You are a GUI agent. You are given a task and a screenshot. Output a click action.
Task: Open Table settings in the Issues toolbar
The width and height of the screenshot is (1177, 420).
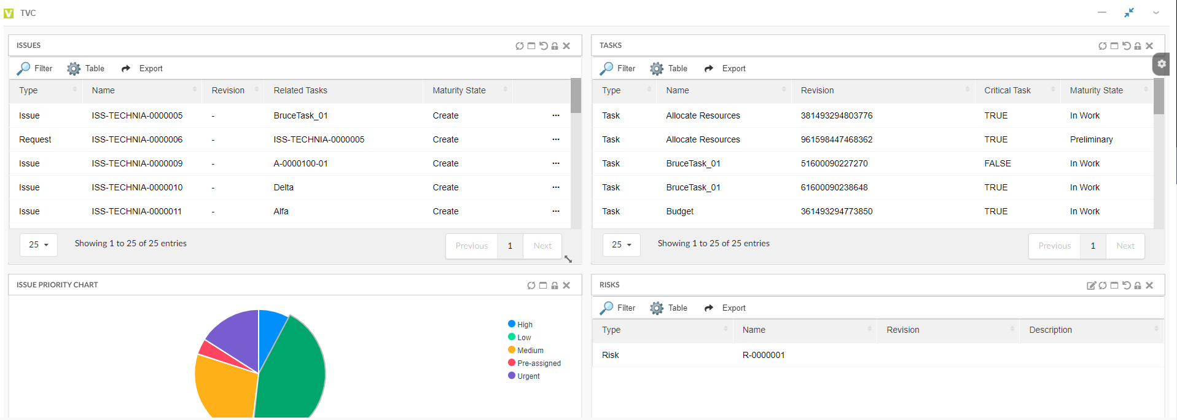point(86,69)
